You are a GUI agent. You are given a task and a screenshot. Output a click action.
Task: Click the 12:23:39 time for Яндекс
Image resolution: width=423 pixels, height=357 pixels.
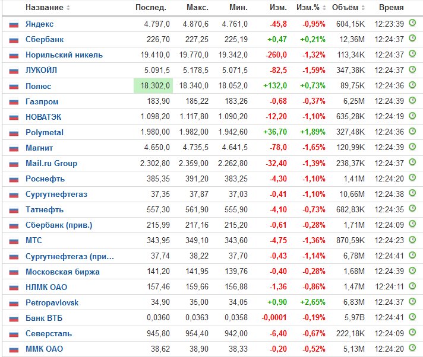coord(389,24)
